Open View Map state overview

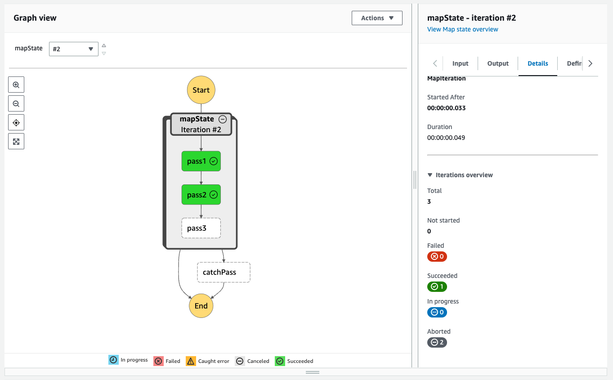click(462, 29)
